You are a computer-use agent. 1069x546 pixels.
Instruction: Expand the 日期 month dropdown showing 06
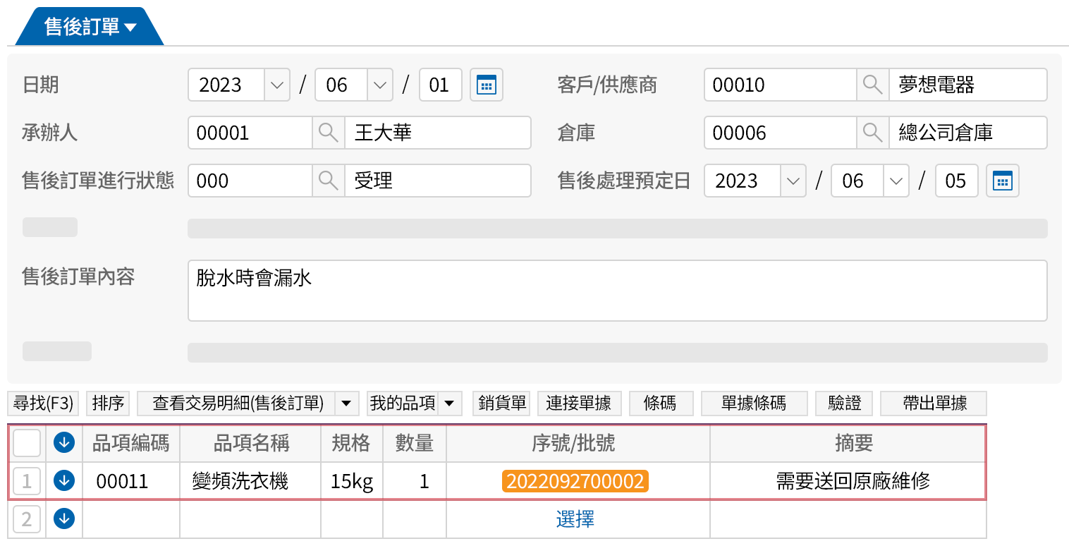pos(380,85)
